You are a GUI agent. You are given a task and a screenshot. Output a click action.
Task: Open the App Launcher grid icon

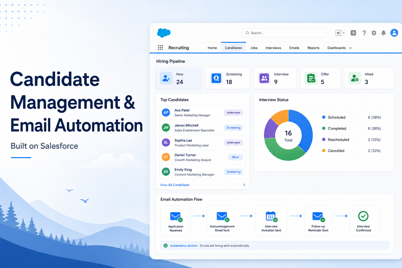click(x=160, y=47)
